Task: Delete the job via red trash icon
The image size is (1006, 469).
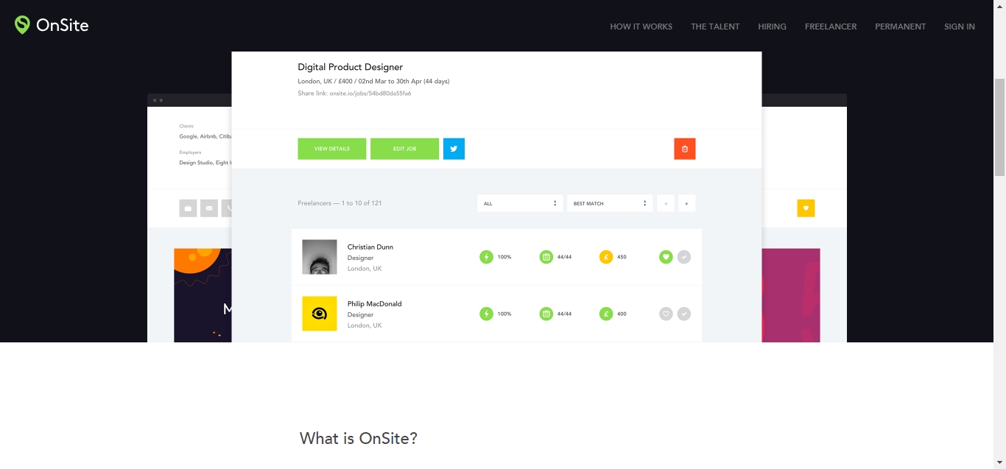Action: pyautogui.click(x=684, y=149)
